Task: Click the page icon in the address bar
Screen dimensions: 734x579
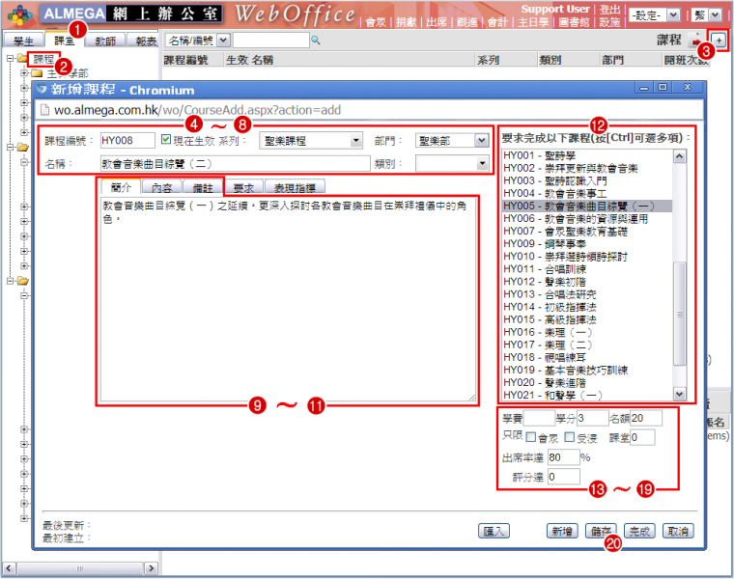Action: point(44,110)
